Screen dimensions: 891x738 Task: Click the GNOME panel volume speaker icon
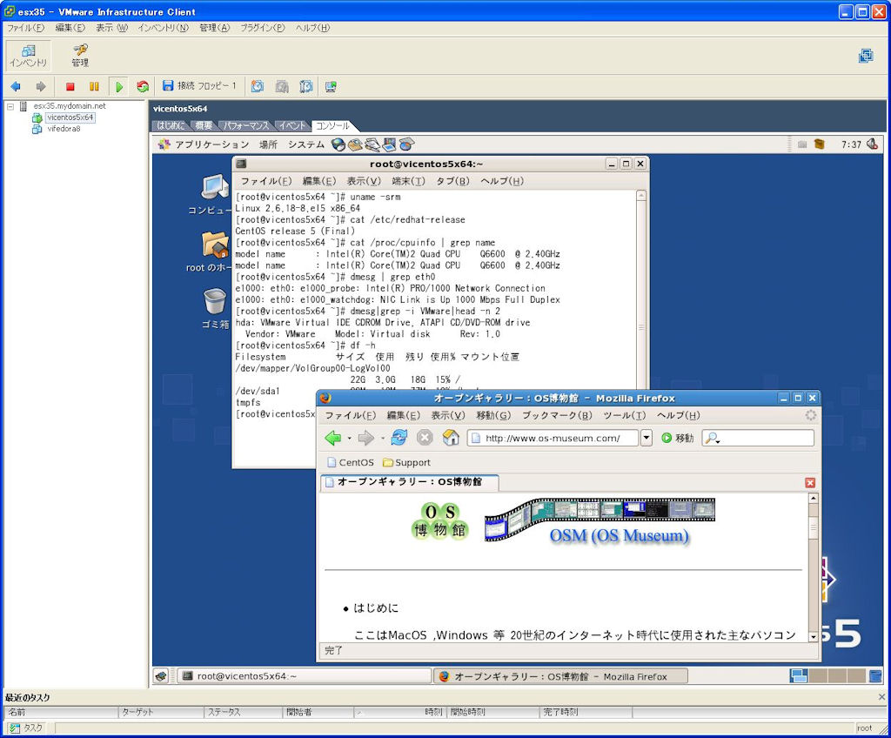(873, 144)
